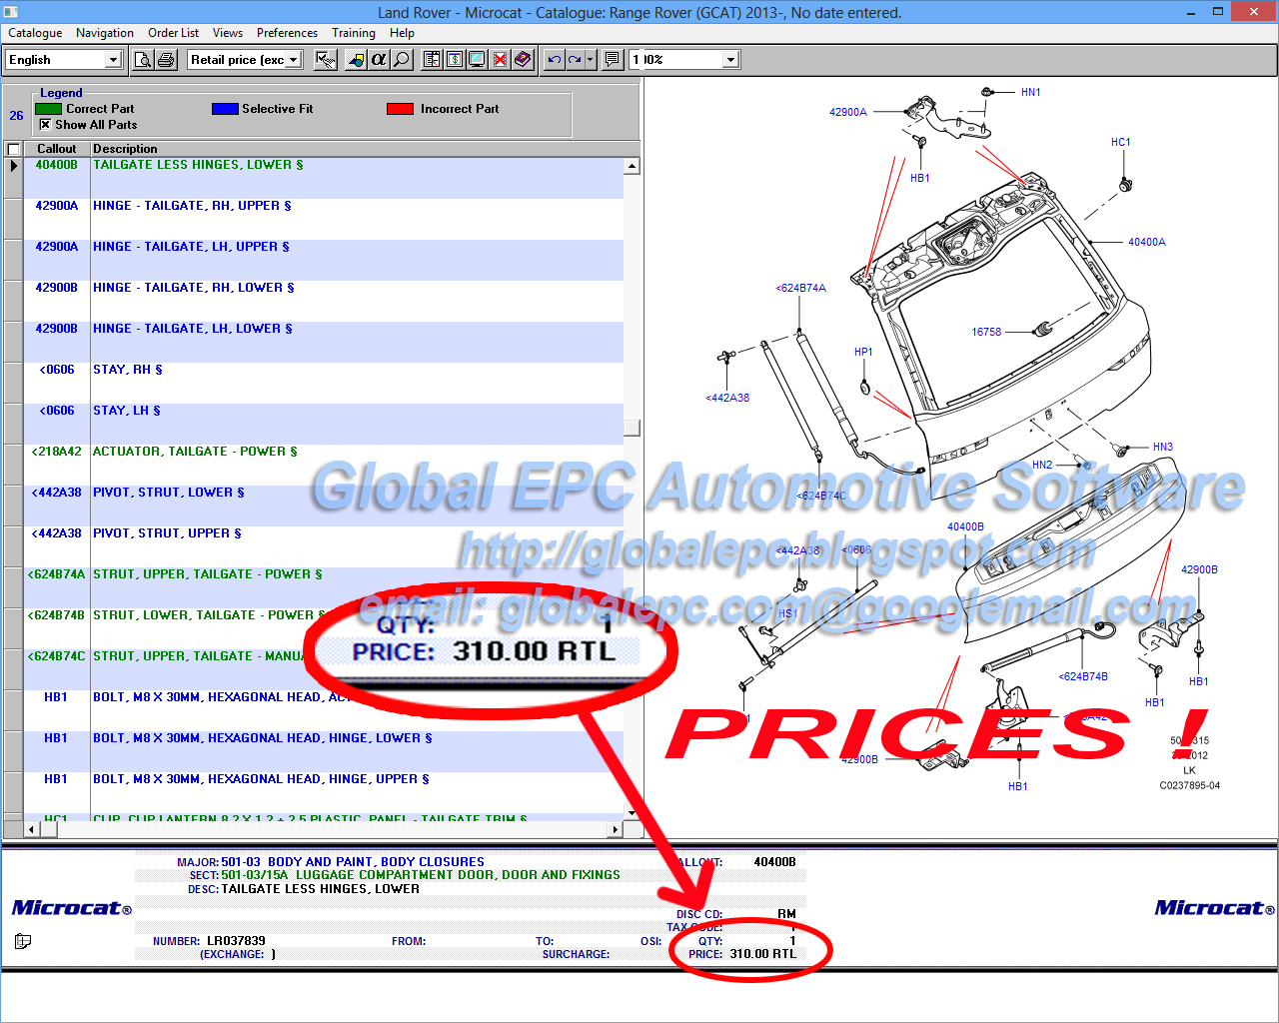
Task: Open the Preferences menu
Action: [287, 33]
